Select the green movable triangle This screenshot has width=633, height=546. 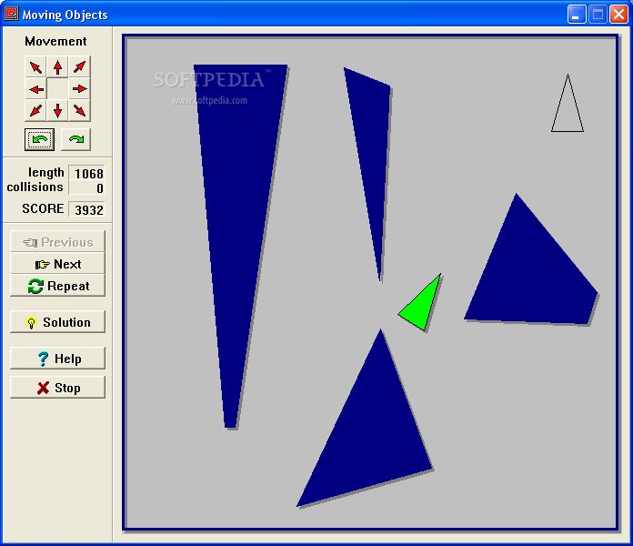tap(424, 307)
